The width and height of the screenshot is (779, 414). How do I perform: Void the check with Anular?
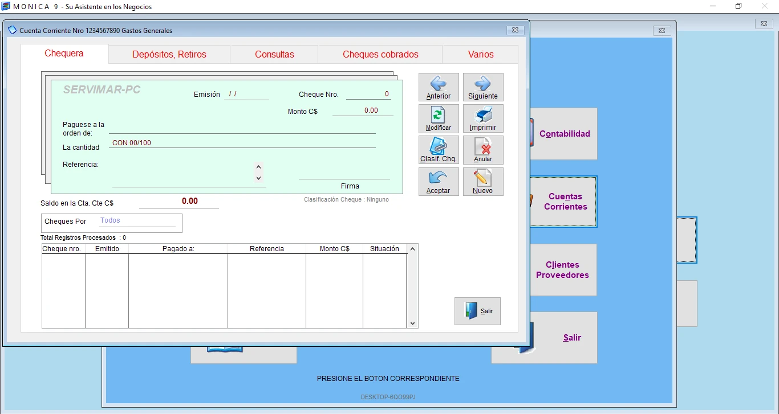[x=482, y=150]
